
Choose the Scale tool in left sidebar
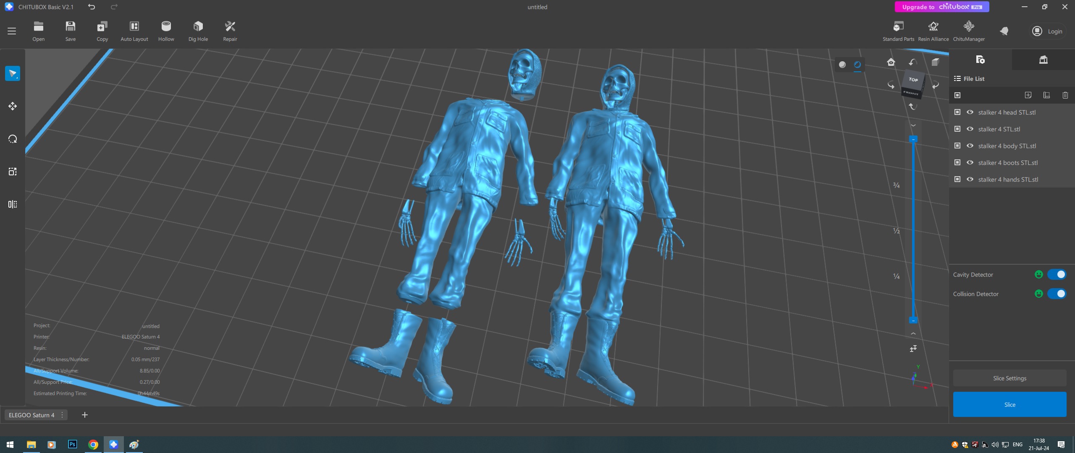coord(13,172)
